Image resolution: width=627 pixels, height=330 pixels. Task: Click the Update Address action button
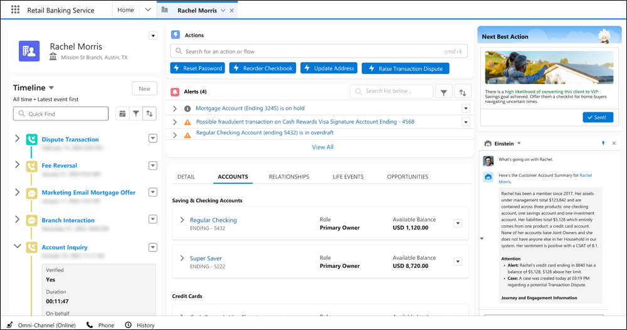click(x=329, y=68)
